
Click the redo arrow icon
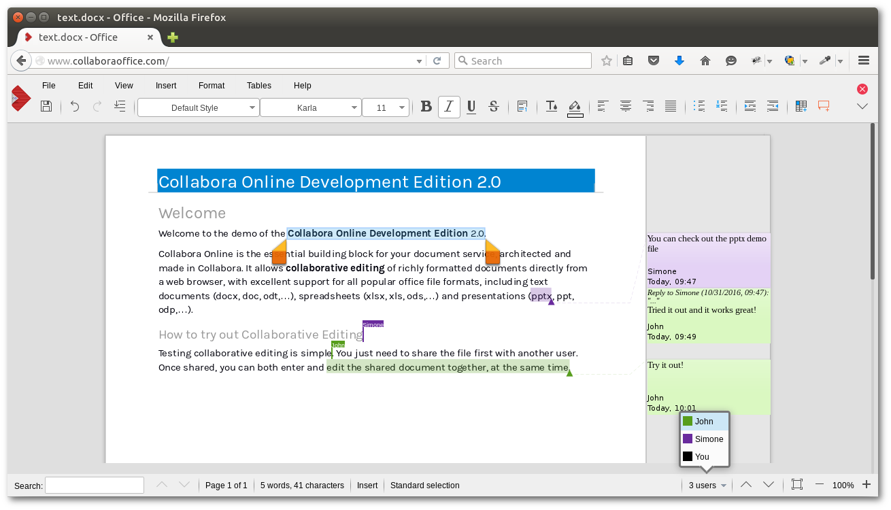click(x=97, y=106)
